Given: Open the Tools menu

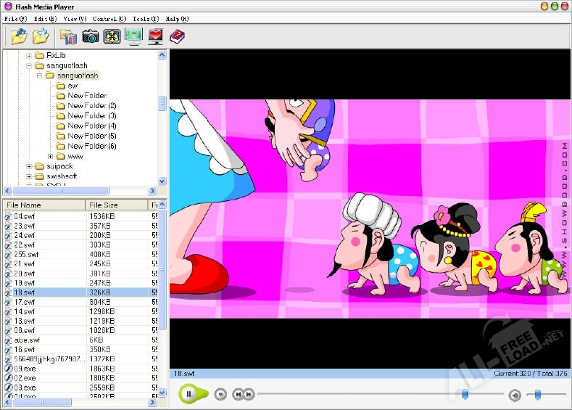Looking at the screenshot, I should click(x=145, y=18).
